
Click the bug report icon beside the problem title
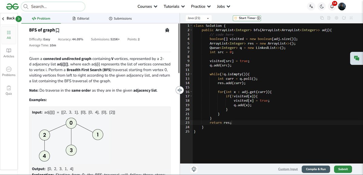(x=167, y=30)
